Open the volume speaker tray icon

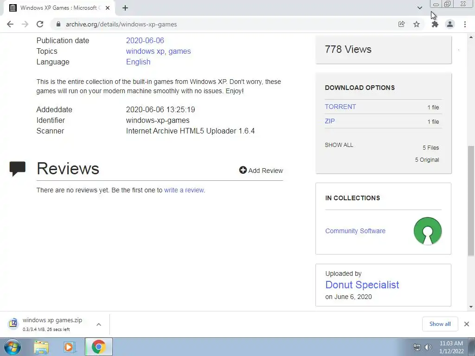click(x=428, y=347)
